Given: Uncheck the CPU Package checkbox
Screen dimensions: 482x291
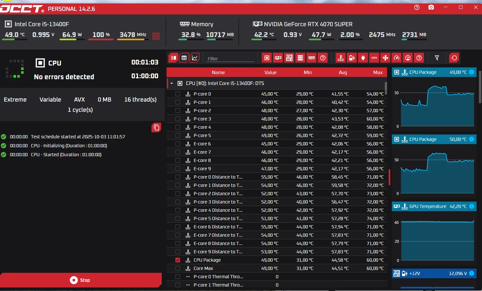Looking at the screenshot, I should pos(178,260).
